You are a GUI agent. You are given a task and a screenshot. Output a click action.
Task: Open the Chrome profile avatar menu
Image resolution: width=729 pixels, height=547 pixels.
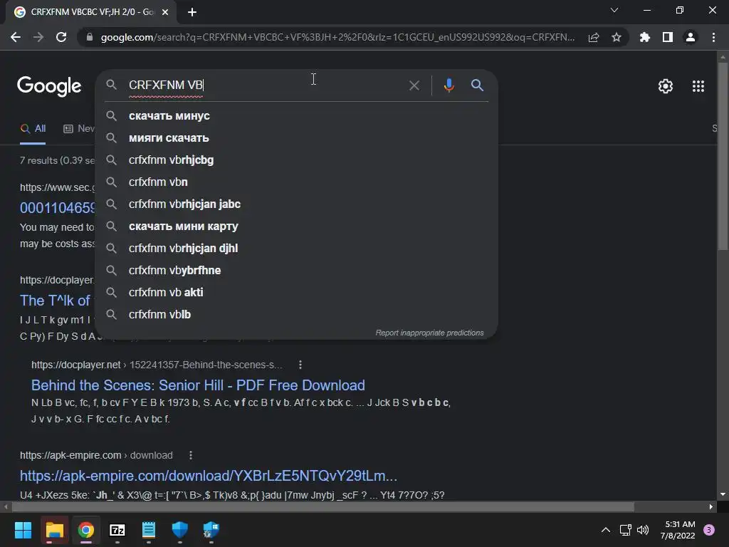691,37
